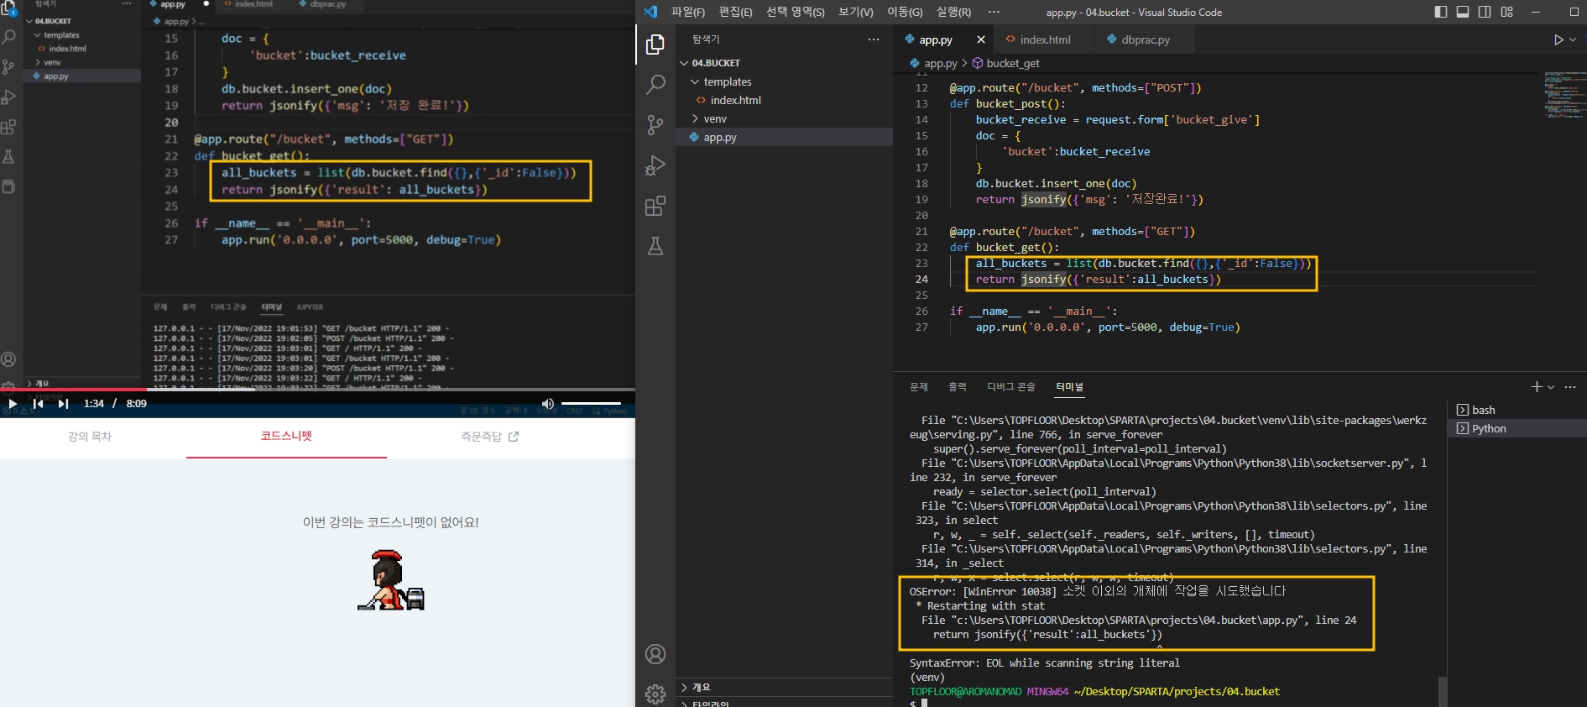The image size is (1587, 707).
Task: Select the 코드스니펫 tab below the video
Action: click(x=286, y=436)
